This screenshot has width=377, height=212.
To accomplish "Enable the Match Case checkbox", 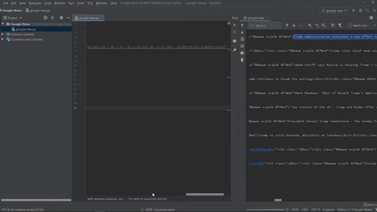I will 350,25.
